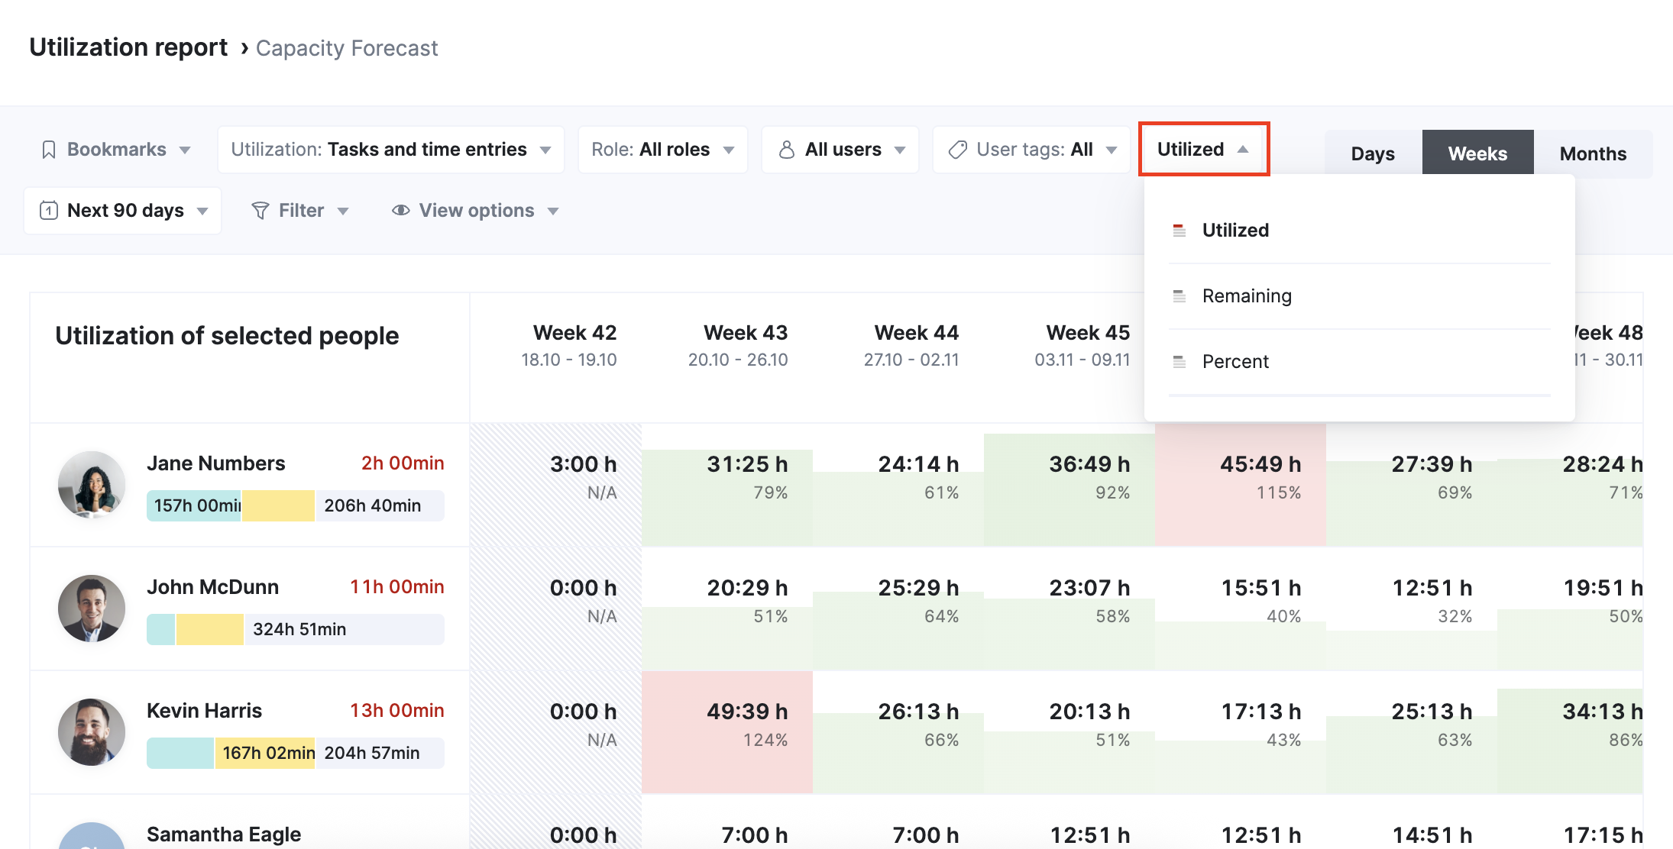This screenshot has width=1673, height=849.
Task: Switch view to Months
Action: coord(1593,153)
